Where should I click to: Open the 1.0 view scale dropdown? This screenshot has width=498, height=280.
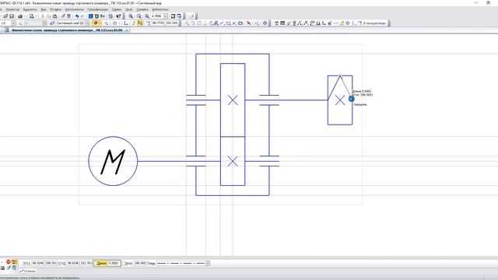(13, 23)
